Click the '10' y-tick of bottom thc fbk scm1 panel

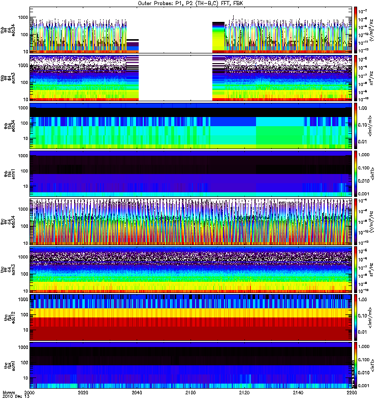[26, 378]
